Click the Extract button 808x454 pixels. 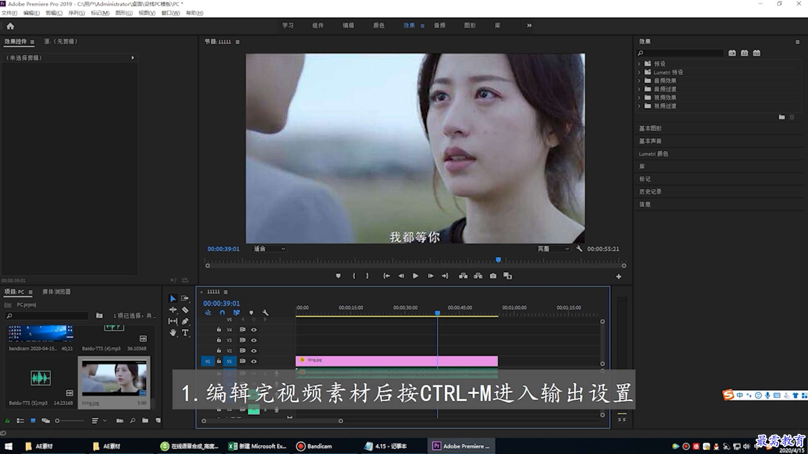point(478,276)
